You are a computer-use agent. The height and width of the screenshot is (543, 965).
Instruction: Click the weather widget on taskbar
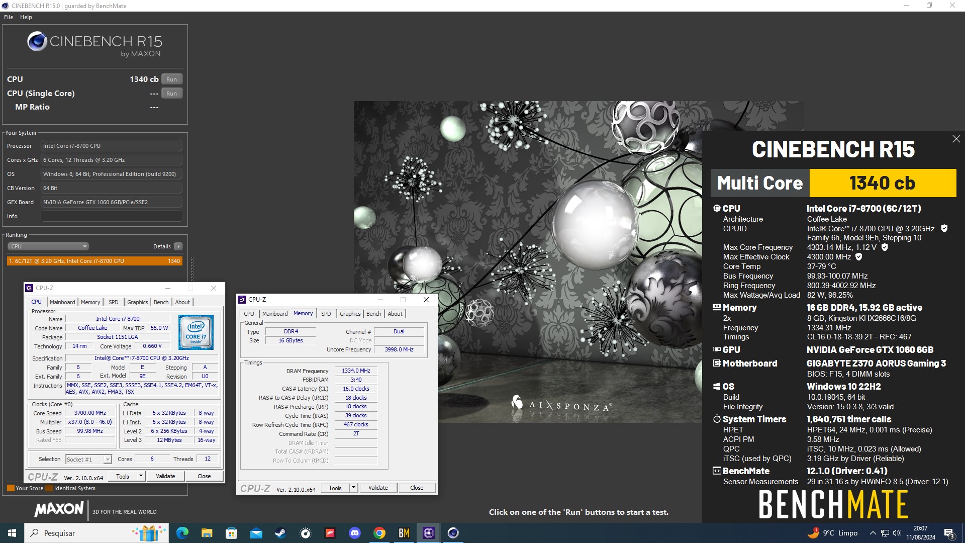click(x=832, y=533)
